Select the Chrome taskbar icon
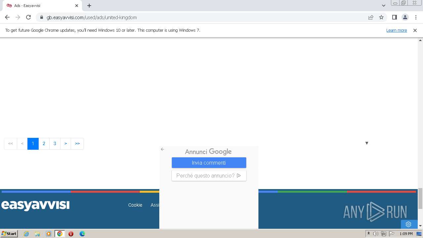The image size is (423, 238). pos(60,234)
